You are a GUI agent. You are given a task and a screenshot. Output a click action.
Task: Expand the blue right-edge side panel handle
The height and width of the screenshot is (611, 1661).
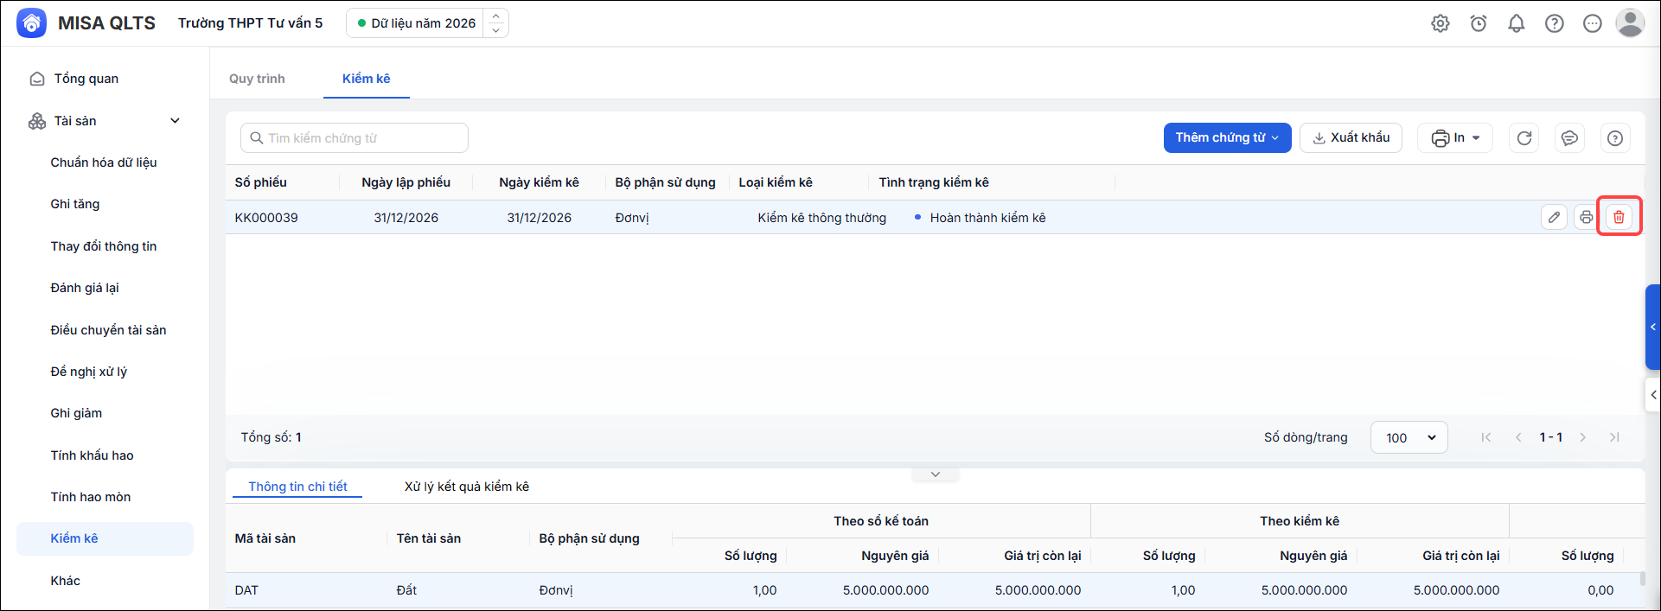point(1653,328)
